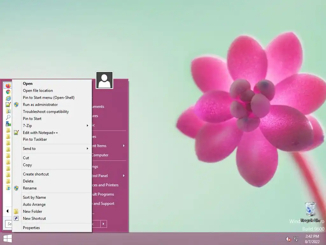
Task: Click the Google Chrome icon in the programs list
Action: click(x=8, y=92)
